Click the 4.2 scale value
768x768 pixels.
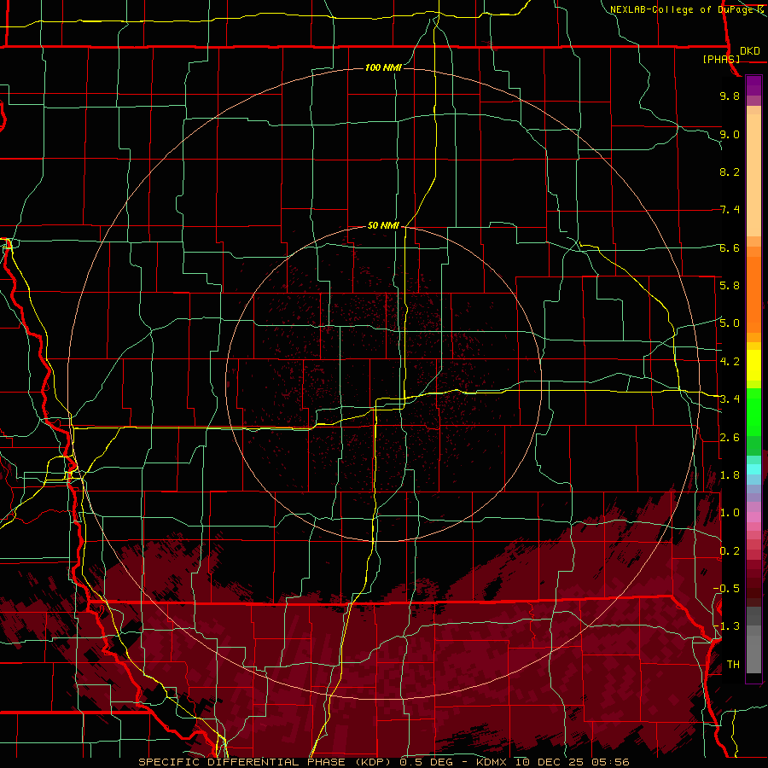tap(730, 361)
